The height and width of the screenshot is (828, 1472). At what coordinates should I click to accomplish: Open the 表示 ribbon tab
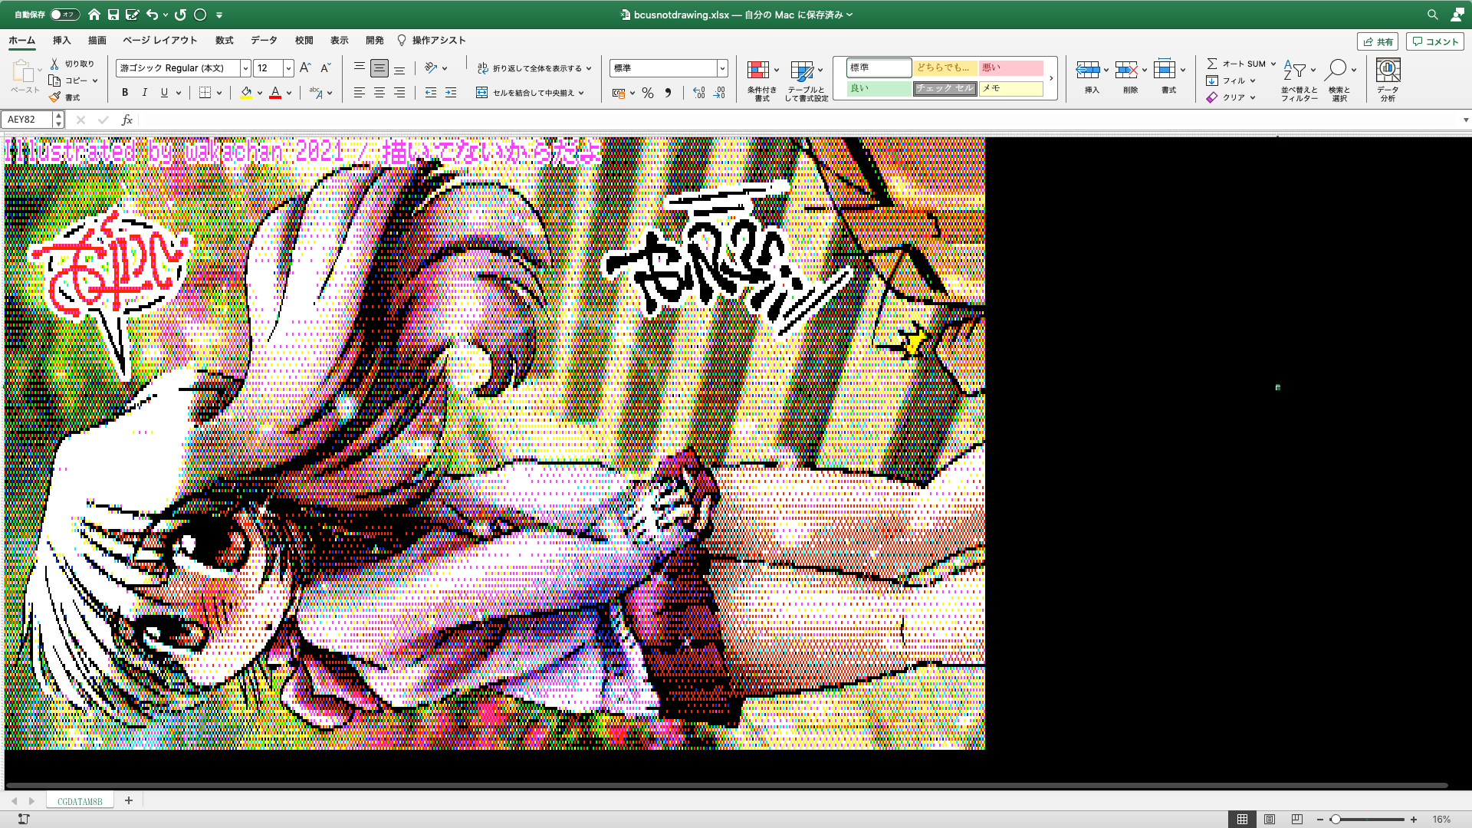(x=339, y=41)
